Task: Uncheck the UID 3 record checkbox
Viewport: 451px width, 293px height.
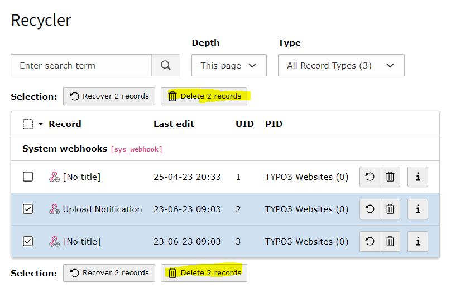Action: click(28, 242)
